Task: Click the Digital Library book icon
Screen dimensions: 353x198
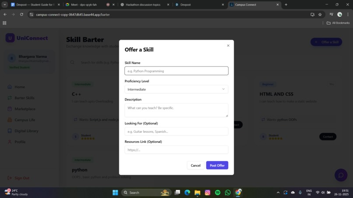Action: click(x=10, y=131)
